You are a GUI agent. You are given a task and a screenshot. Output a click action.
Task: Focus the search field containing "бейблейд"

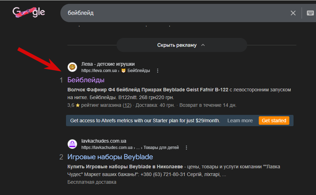[x=172, y=13]
